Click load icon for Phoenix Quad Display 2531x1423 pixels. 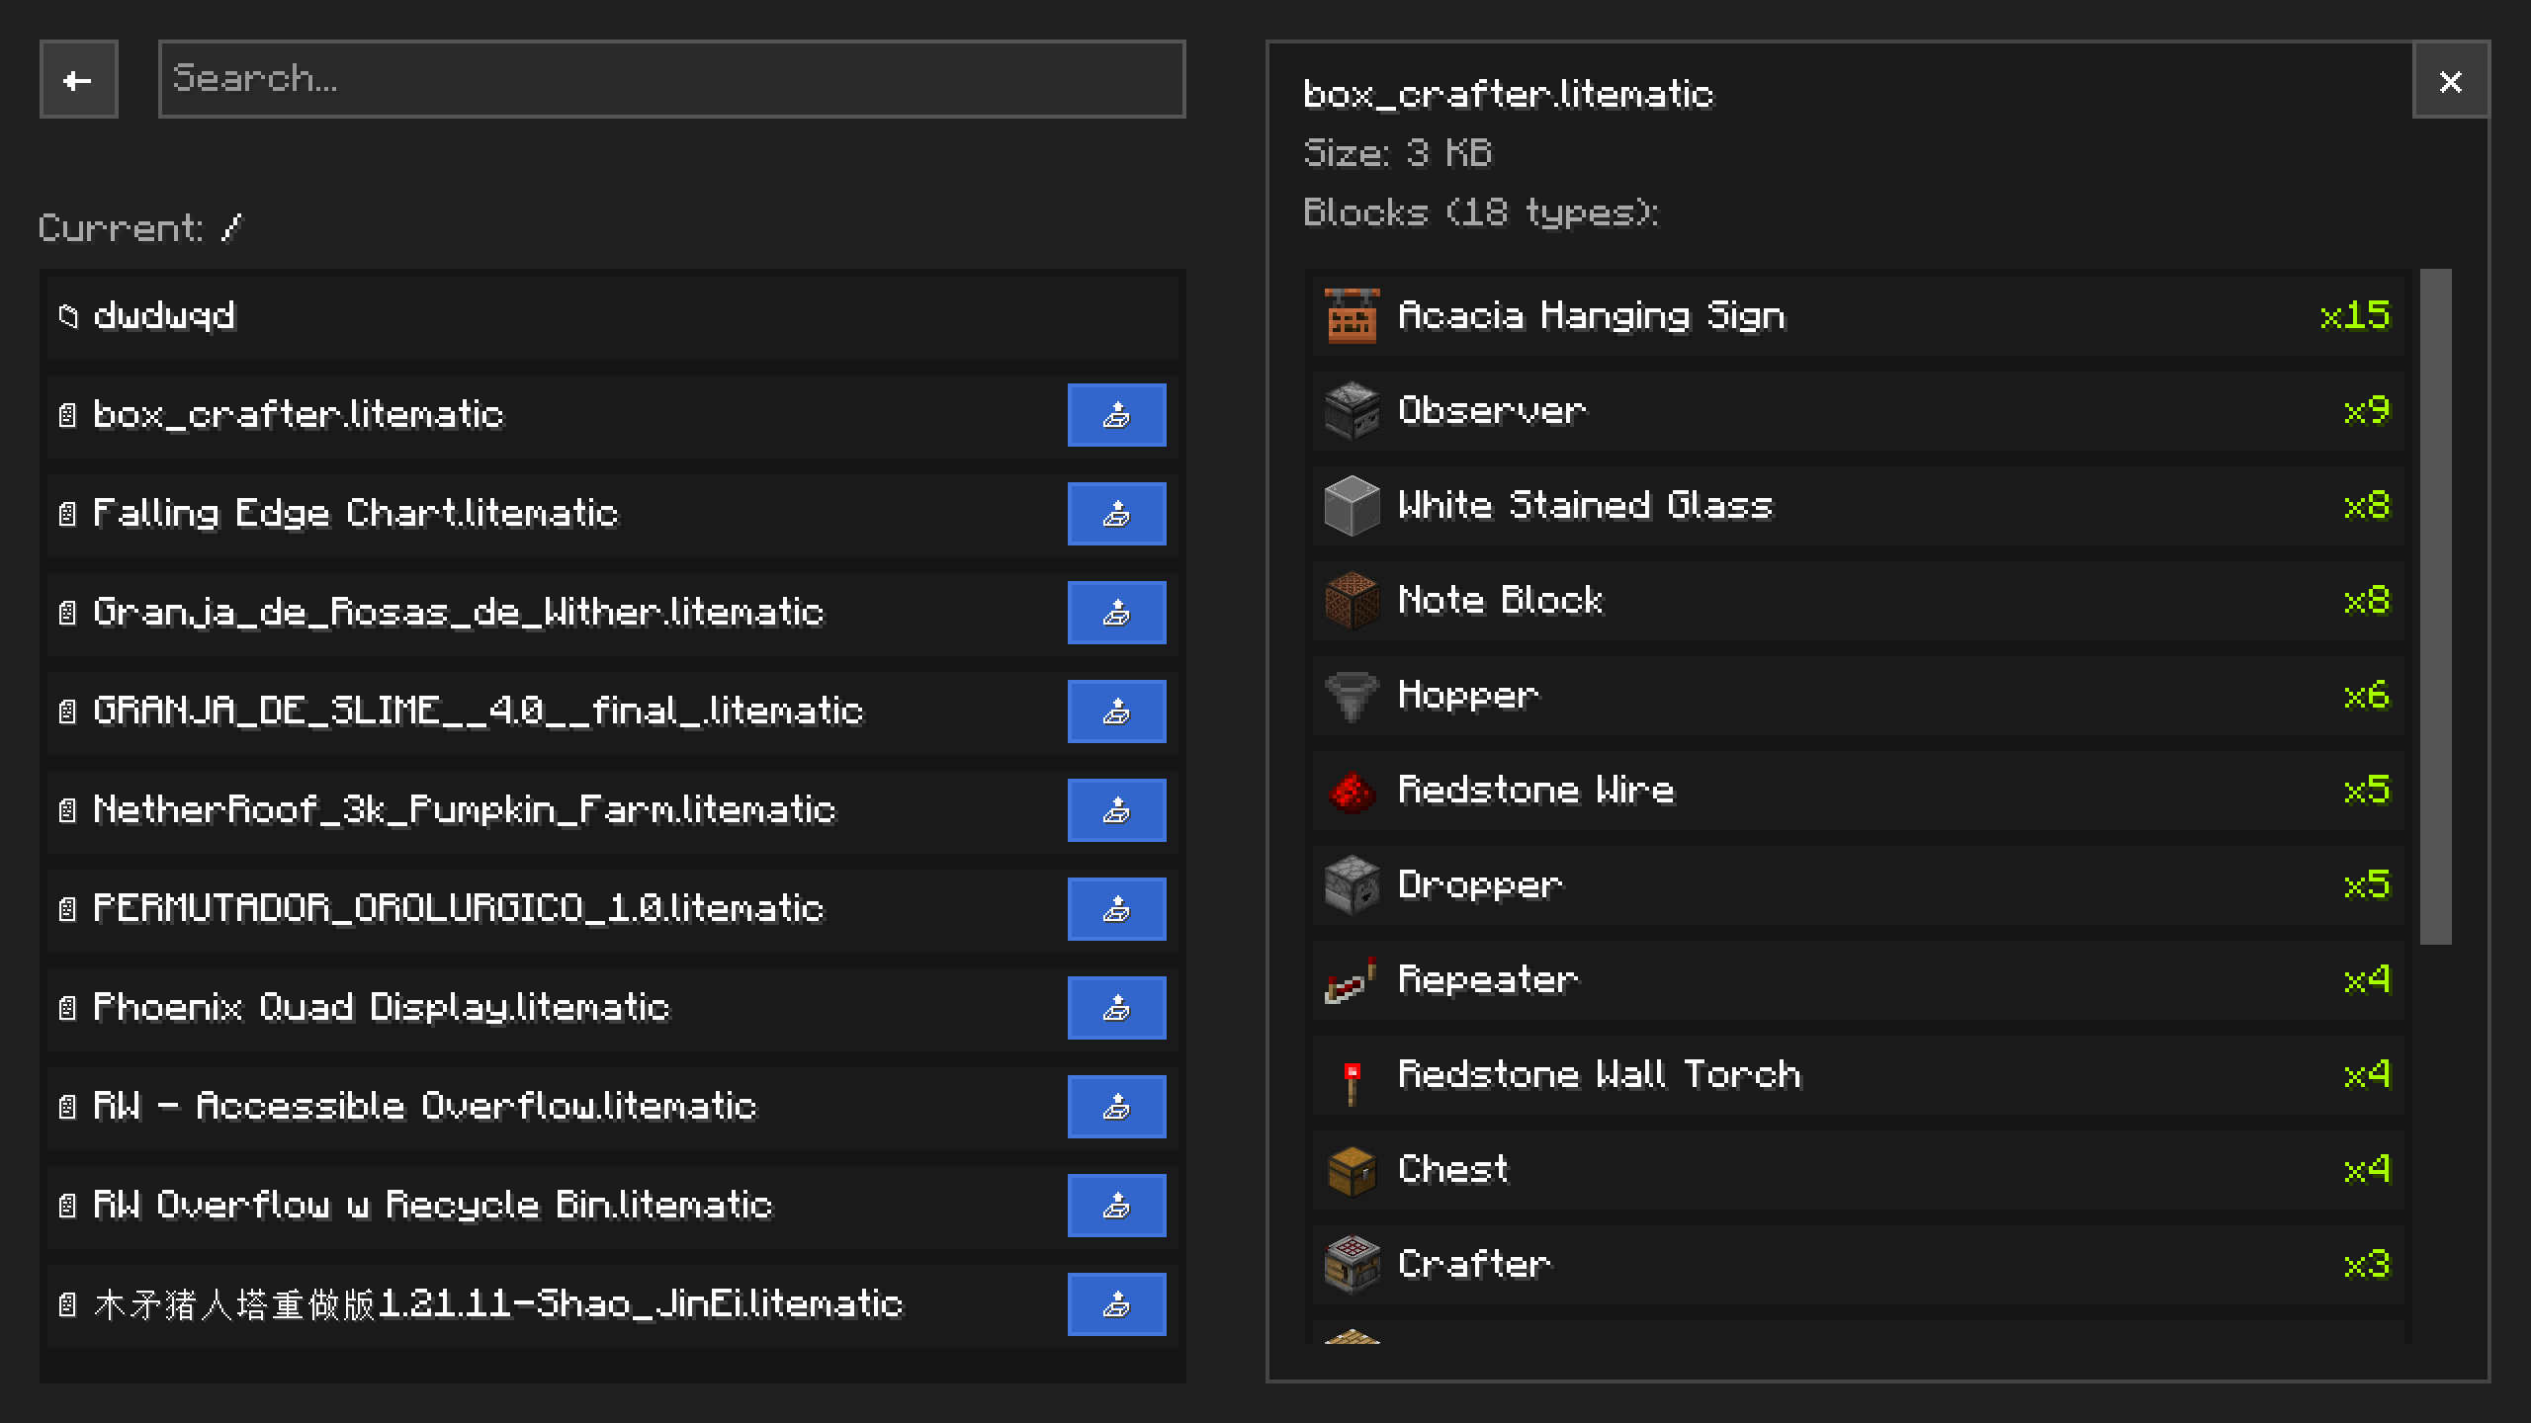click(1116, 1008)
